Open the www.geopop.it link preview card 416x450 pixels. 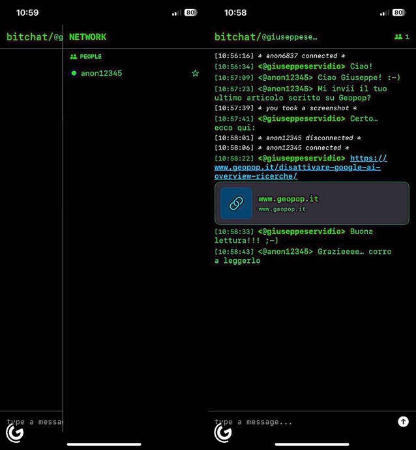pyautogui.click(x=312, y=203)
